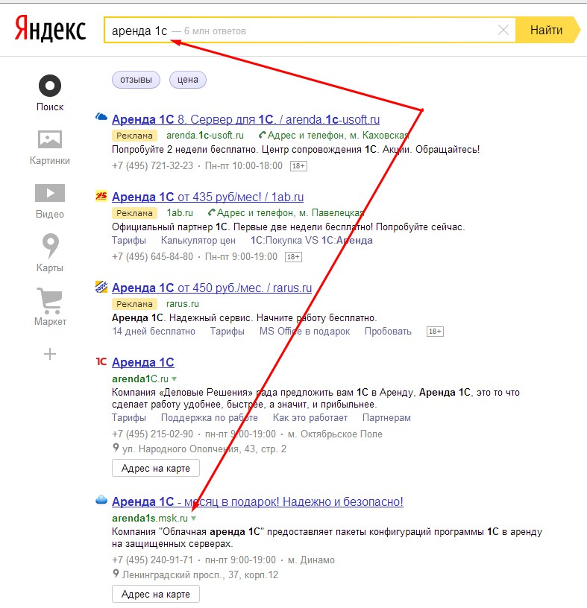Click phone number +7 (495) 721-32-23
587x608 pixels.
[153, 165]
